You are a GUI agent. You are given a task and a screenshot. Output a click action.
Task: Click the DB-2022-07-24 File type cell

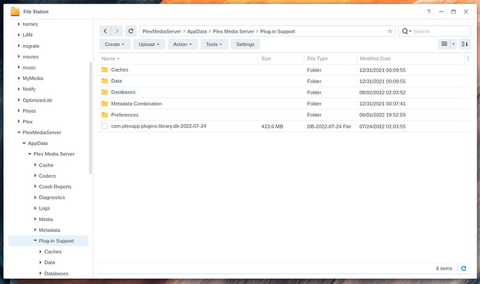tap(329, 126)
